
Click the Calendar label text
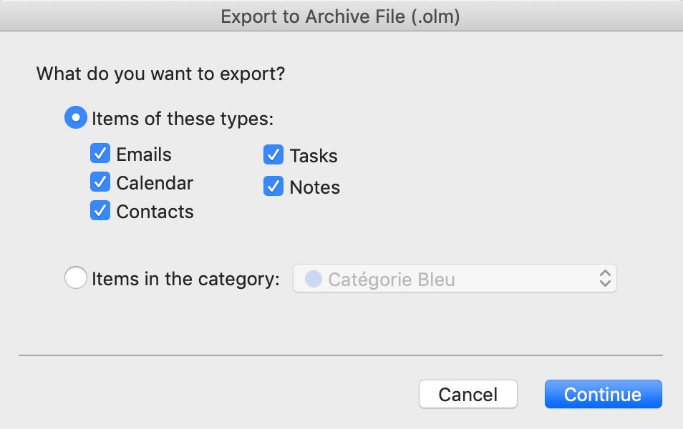click(155, 182)
